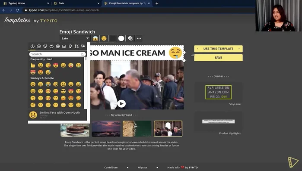Open the Contribute footer link
The width and height of the screenshot is (302, 171).
tap(111, 168)
